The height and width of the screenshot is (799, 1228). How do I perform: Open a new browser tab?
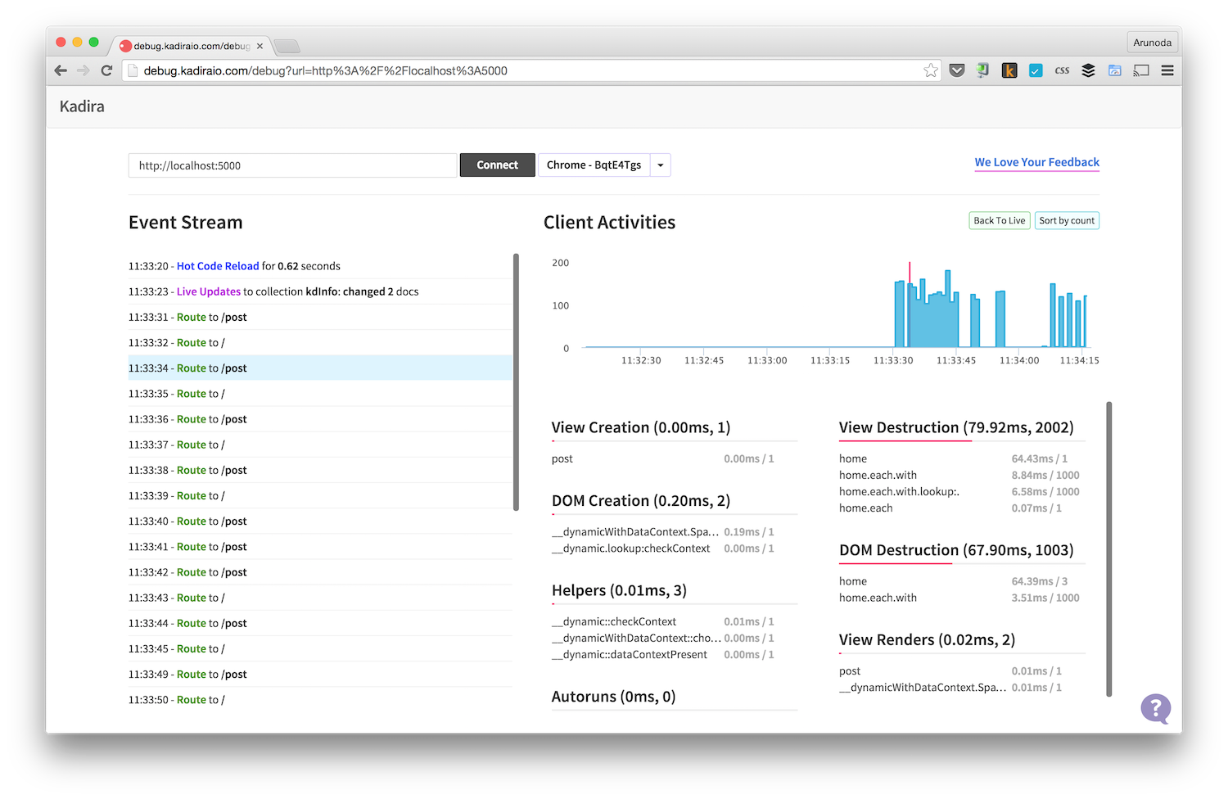[287, 46]
